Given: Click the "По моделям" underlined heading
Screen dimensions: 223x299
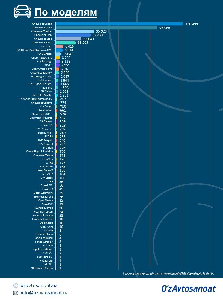Looking at the screenshot, I should (x=66, y=12).
